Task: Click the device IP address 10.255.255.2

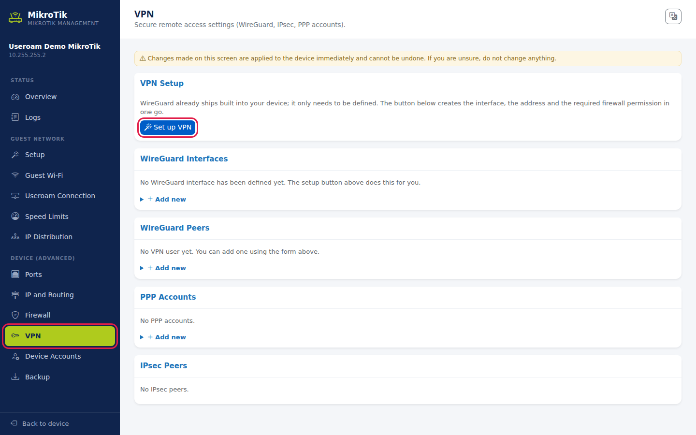Action: point(27,55)
